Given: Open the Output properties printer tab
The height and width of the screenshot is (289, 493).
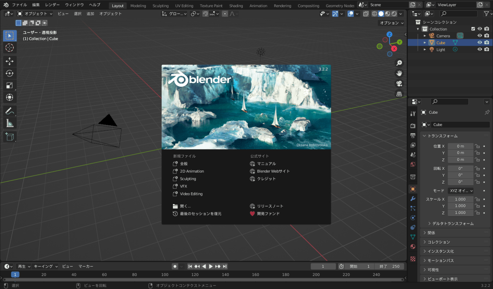Looking at the screenshot, I should 413,135.
